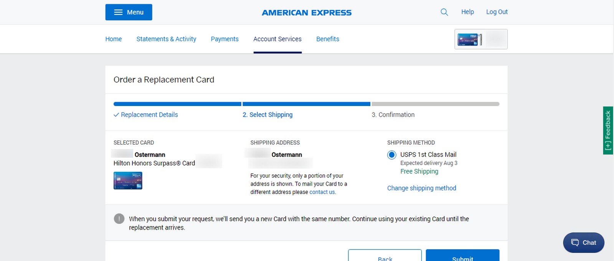Choose Free Shipping delivery method
Image resolution: width=614 pixels, height=261 pixels.
click(x=419, y=171)
